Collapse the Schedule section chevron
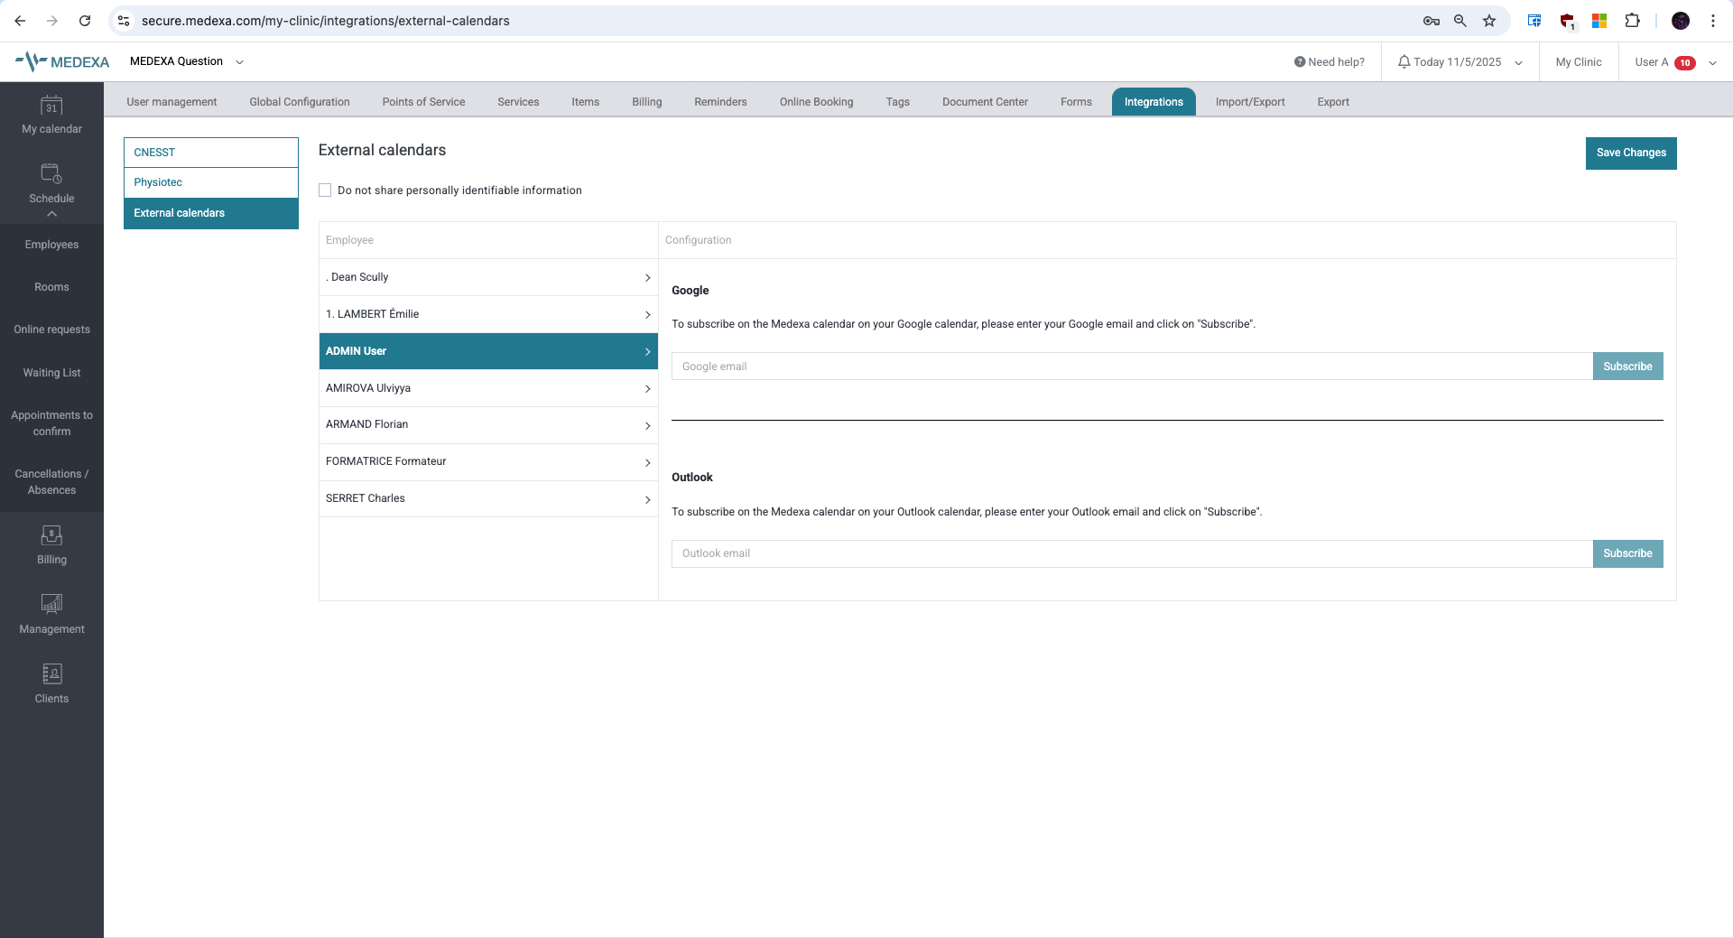This screenshot has width=1733, height=938. click(51, 214)
